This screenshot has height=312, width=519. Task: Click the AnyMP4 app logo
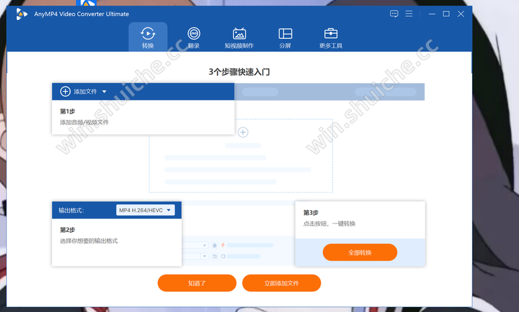21,14
